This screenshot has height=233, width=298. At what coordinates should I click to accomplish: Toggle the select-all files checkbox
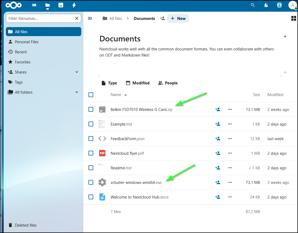[x=91, y=95]
